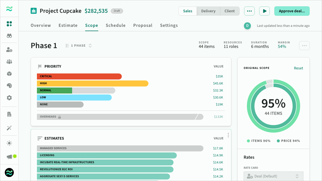
Task: Expand the 1 Phase selector
Action: tap(79, 46)
